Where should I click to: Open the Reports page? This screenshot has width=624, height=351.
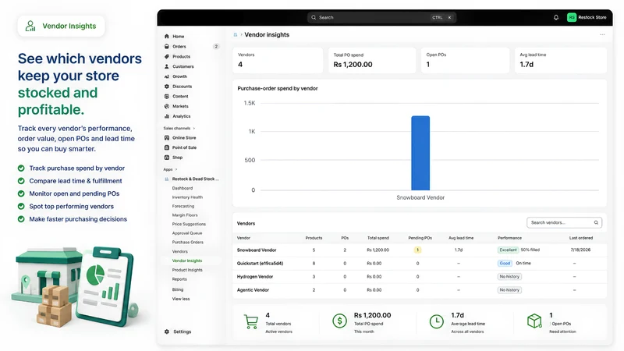point(179,279)
